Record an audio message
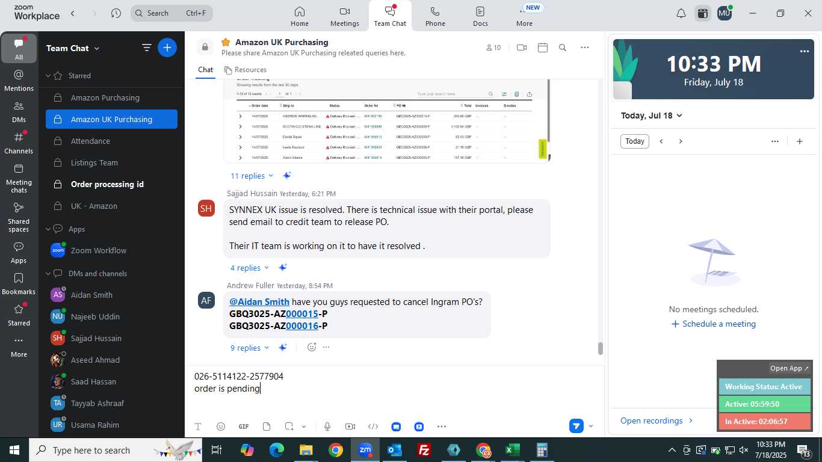This screenshot has height=462, width=822. pos(327,427)
